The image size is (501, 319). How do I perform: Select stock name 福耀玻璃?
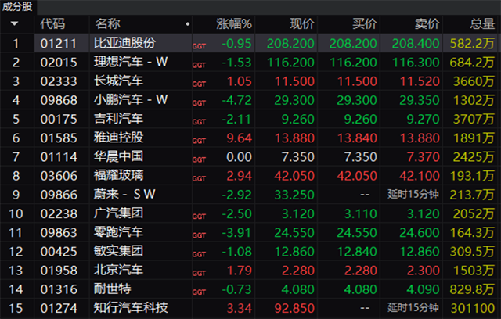(x=118, y=175)
